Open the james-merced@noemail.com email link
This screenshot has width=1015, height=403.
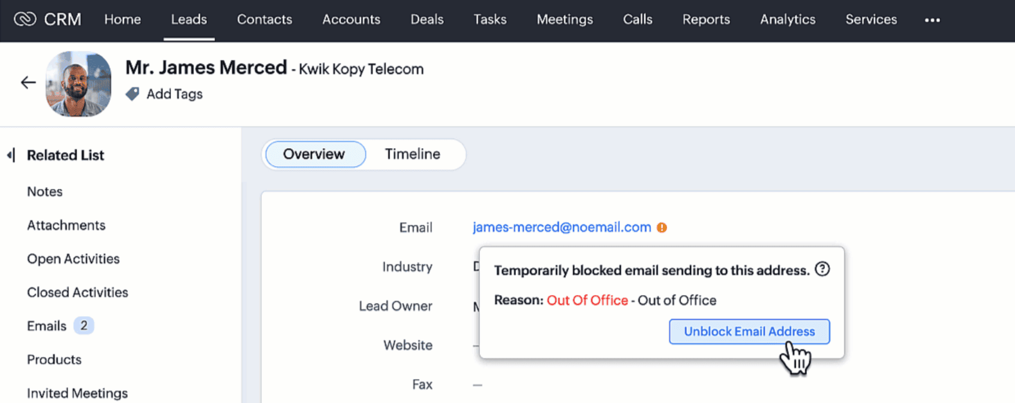tap(561, 227)
